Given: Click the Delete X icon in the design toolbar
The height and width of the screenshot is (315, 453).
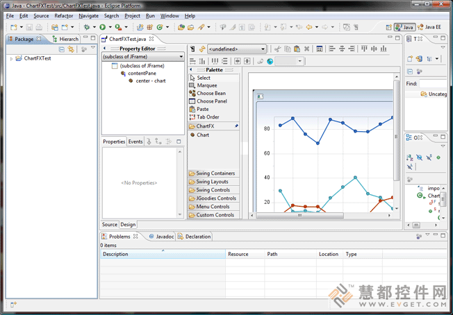Looking at the screenshot, I should point(307,49).
